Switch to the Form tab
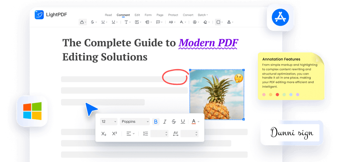Viewport: 337px width, 162px height. pyautogui.click(x=148, y=15)
